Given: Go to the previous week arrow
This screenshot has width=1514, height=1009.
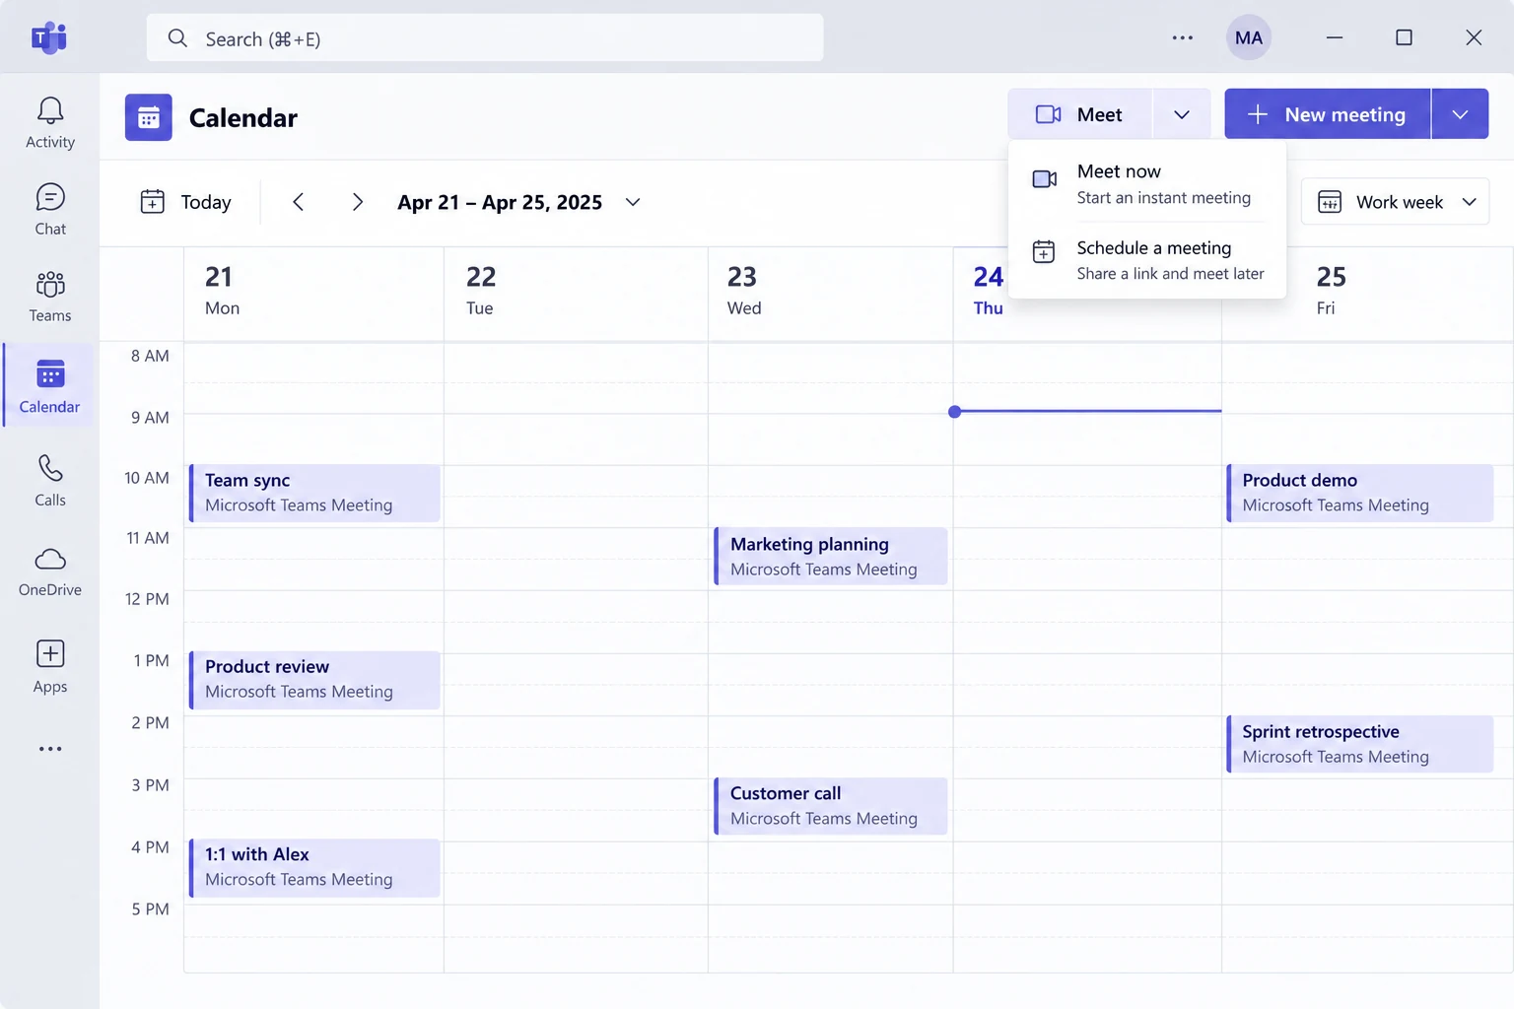Looking at the screenshot, I should pyautogui.click(x=298, y=202).
